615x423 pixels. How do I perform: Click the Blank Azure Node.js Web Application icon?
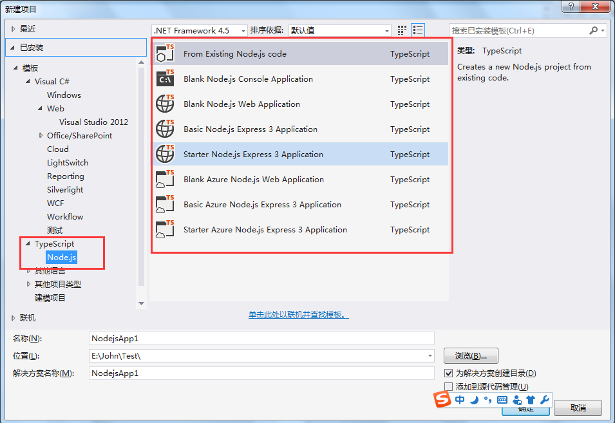tap(166, 180)
